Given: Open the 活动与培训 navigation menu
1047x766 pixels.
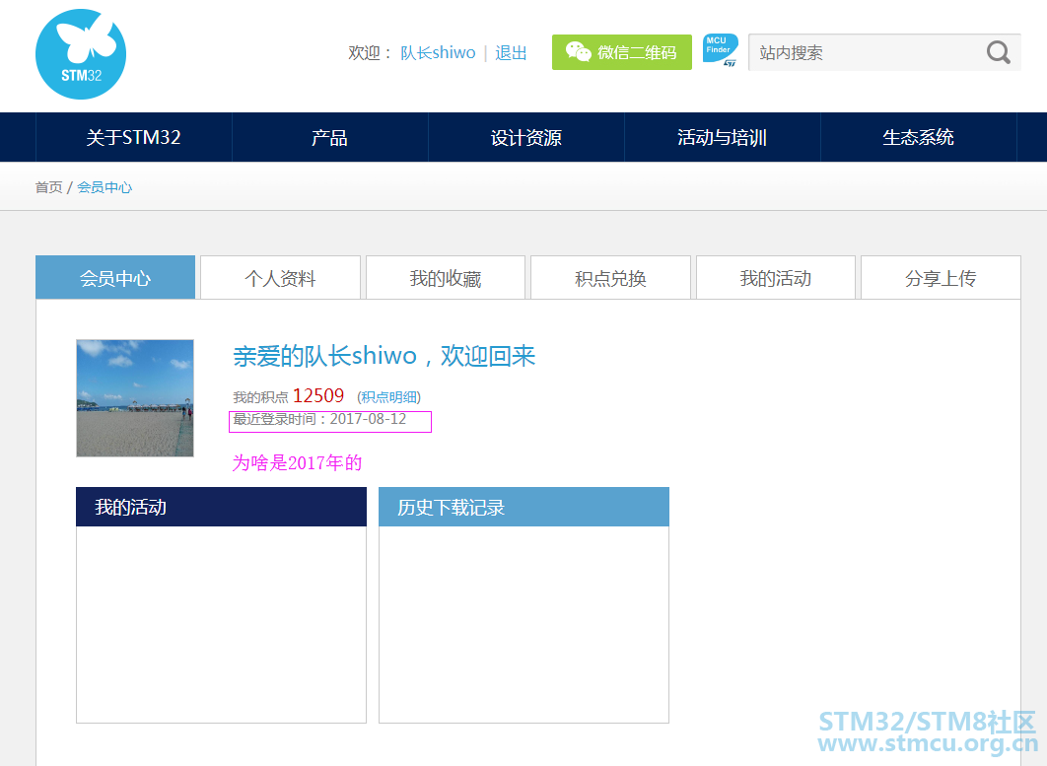Looking at the screenshot, I should pos(722,138).
